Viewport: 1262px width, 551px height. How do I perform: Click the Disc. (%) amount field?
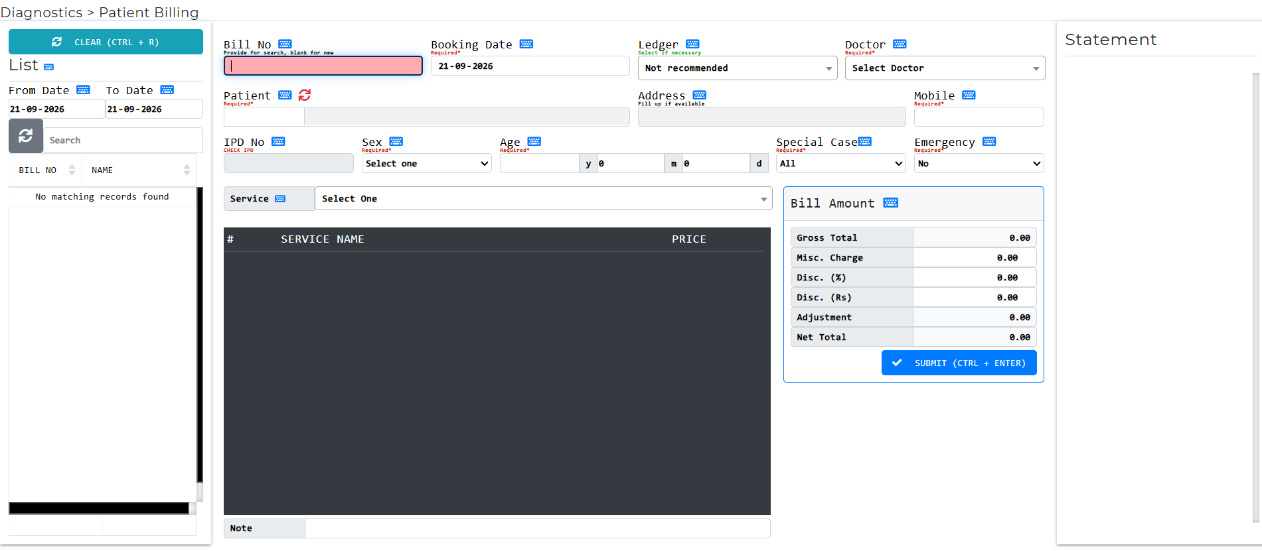(x=975, y=277)
